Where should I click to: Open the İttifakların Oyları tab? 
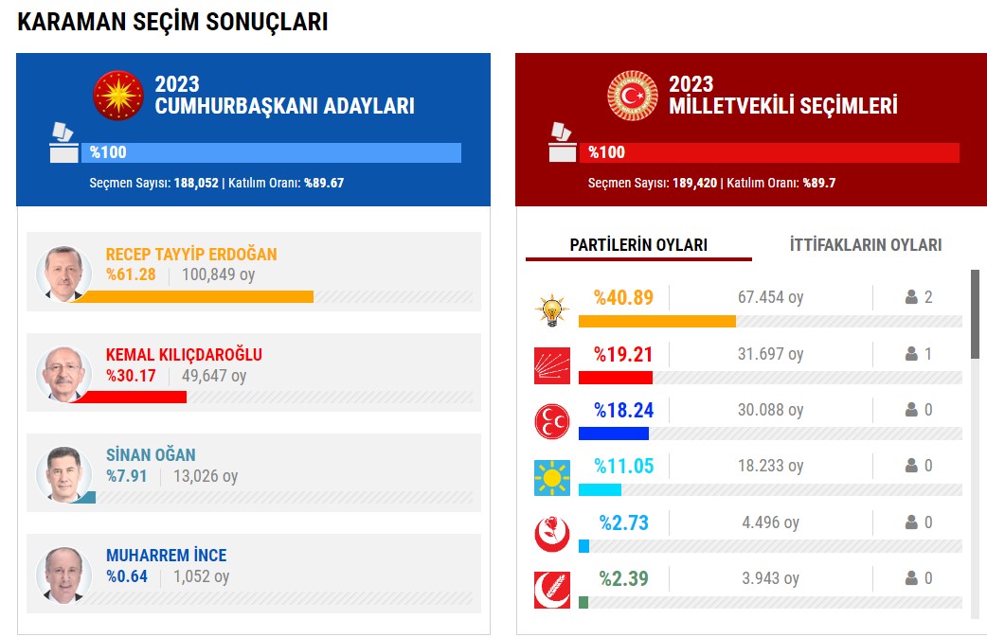click(866, 245)
